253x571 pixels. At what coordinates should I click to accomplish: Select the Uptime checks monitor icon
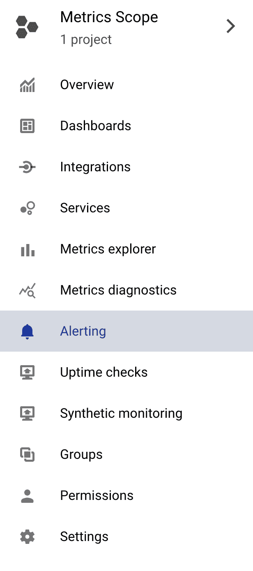click(x=27, y=372)
